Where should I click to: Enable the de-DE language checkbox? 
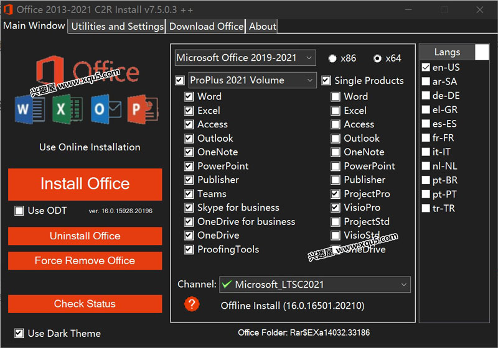[x=426, y=96]
